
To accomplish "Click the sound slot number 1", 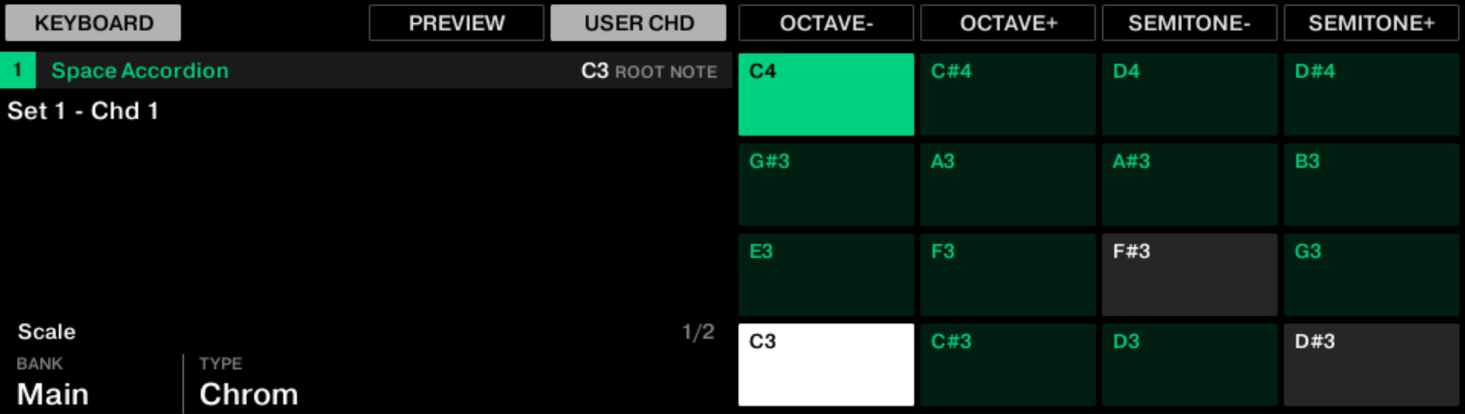I will point(18,71).
